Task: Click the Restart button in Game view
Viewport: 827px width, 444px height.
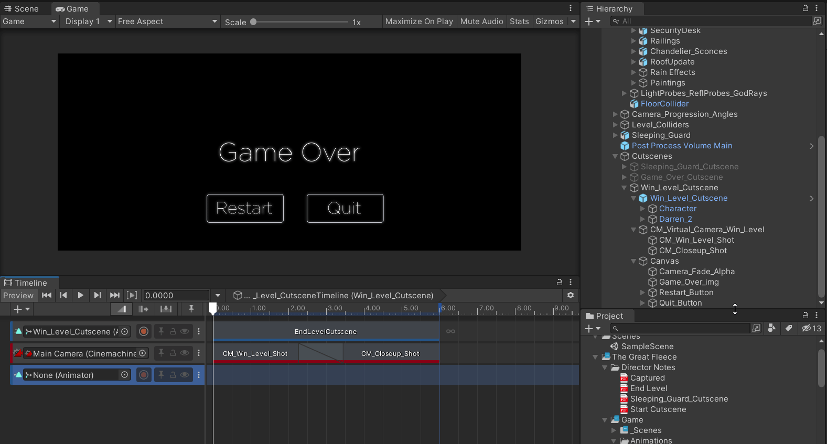Action: pyautogui.click(x=245, y=208)
